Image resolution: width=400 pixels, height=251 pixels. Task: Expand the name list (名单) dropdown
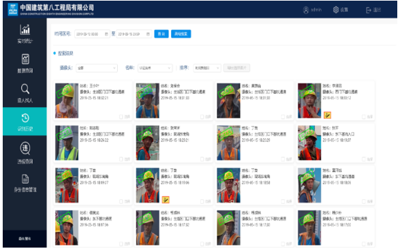tap(155, 68)
